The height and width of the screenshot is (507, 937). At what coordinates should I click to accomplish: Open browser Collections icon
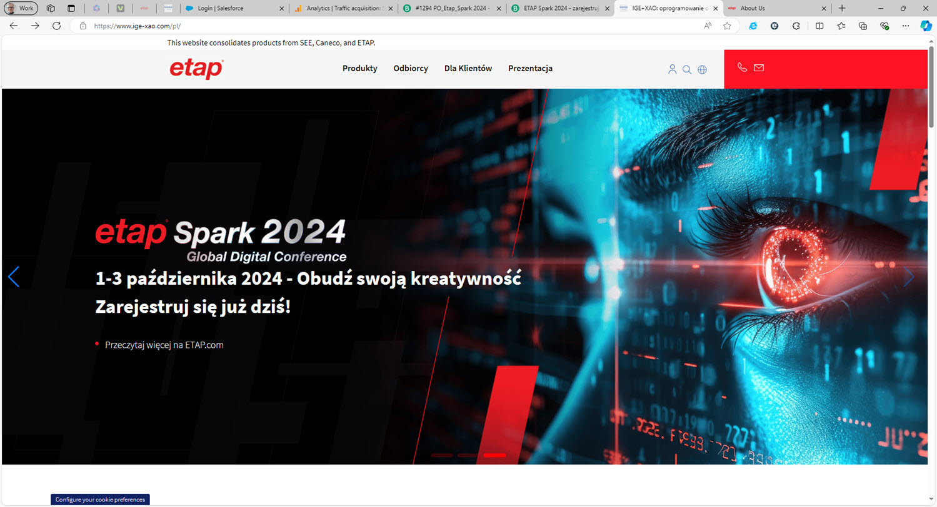(863, 26)
